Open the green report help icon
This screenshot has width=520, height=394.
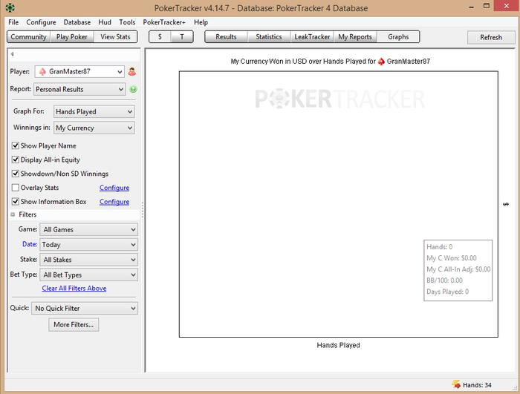(133, 89)
